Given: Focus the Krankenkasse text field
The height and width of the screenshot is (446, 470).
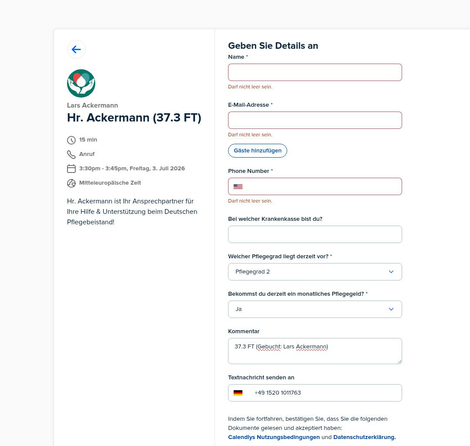Looking at the screenshot, I should [315, 235].
